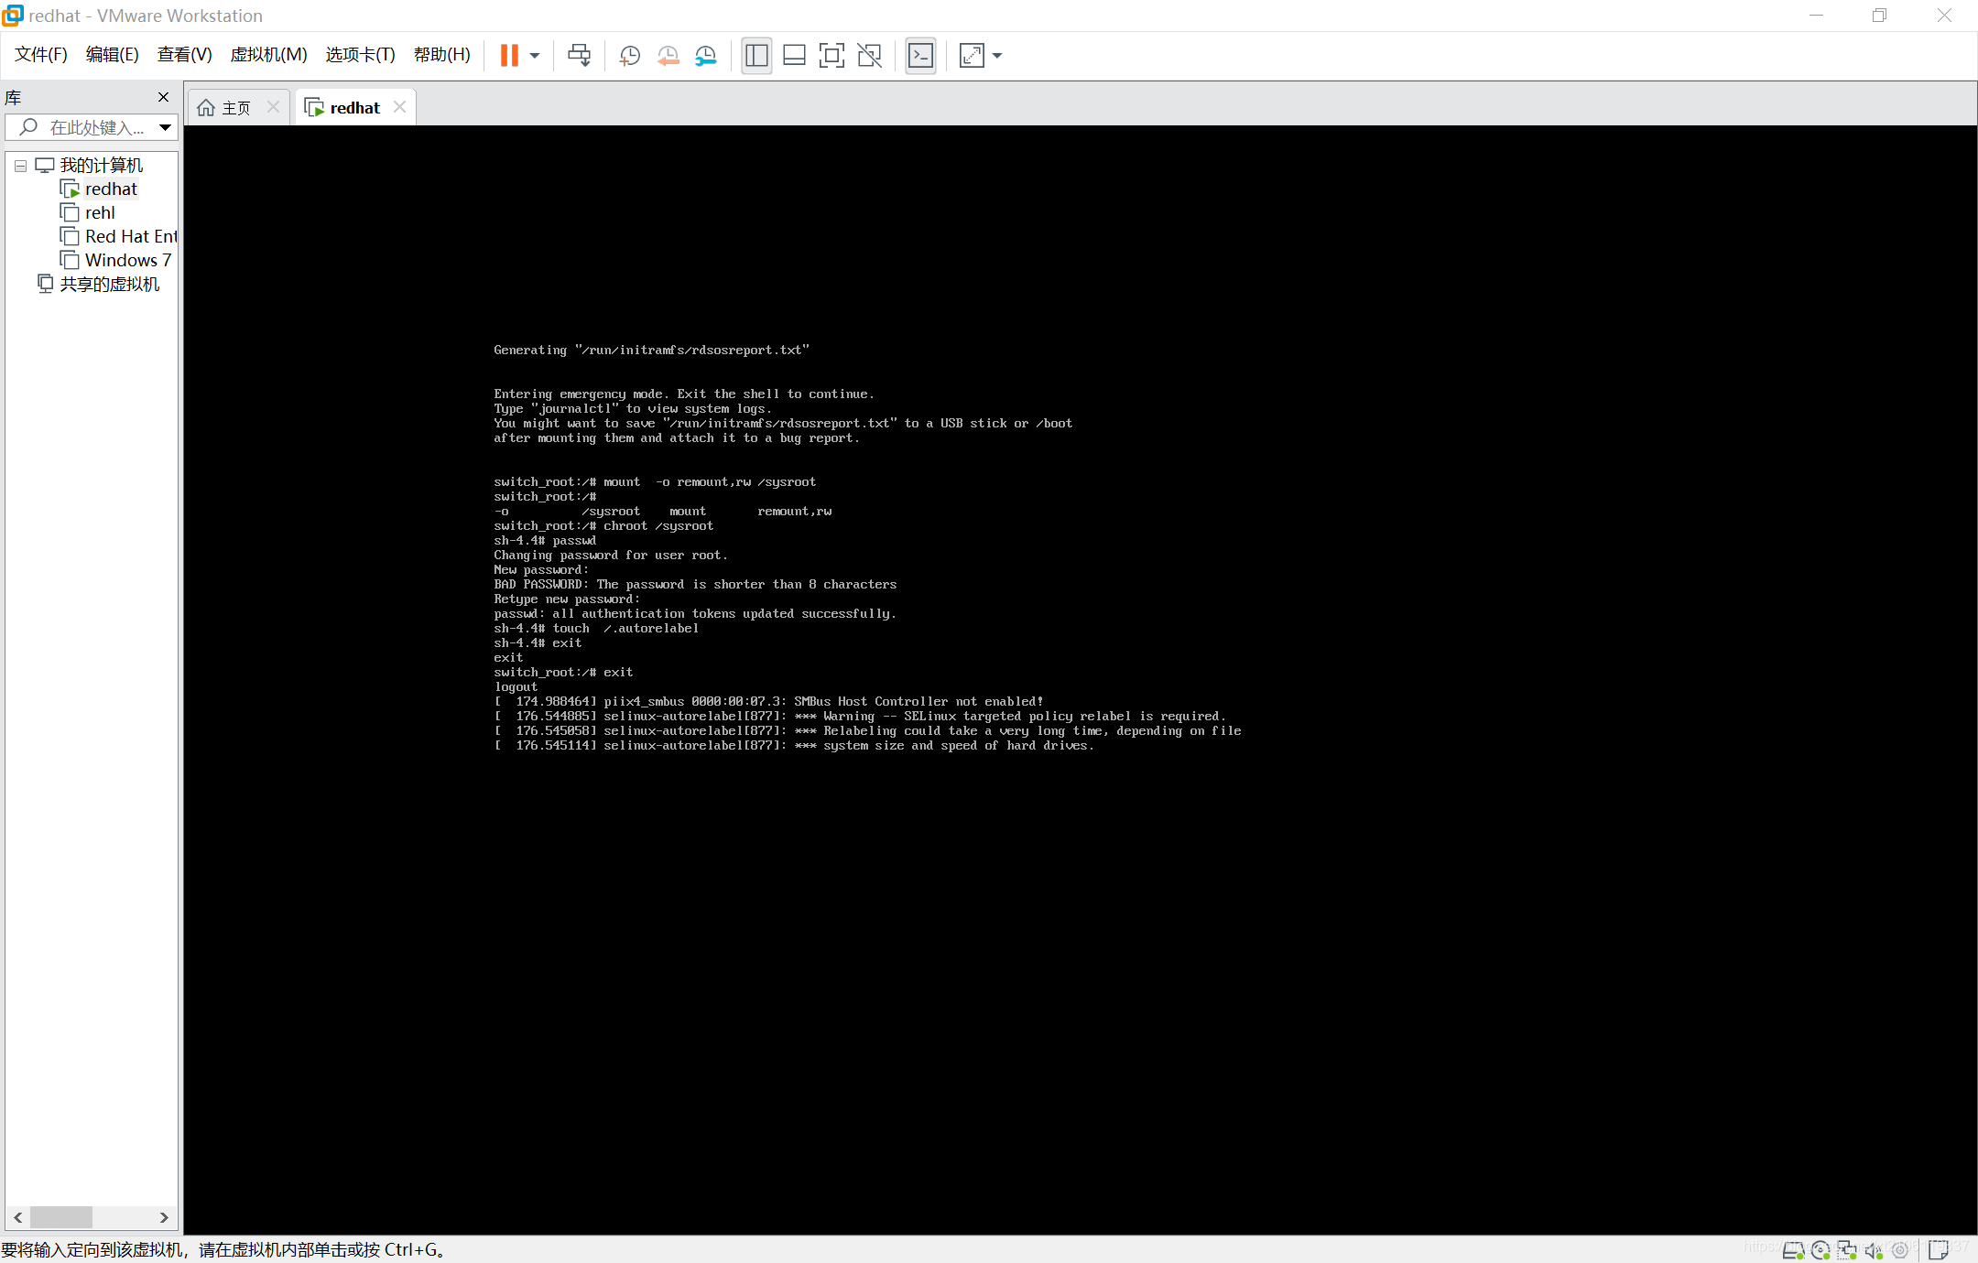Toggle the thumbnail bar view

[794, 56]
